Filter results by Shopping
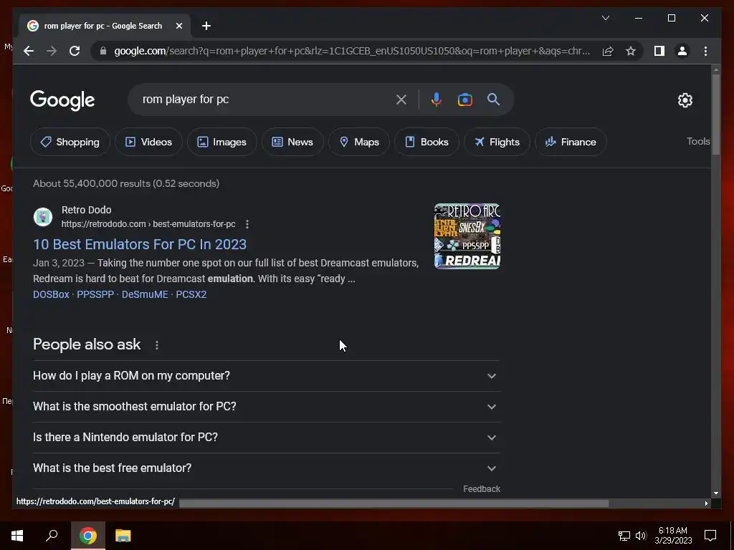The height and width of the screenshot is (550, 734). pos(70,142)
